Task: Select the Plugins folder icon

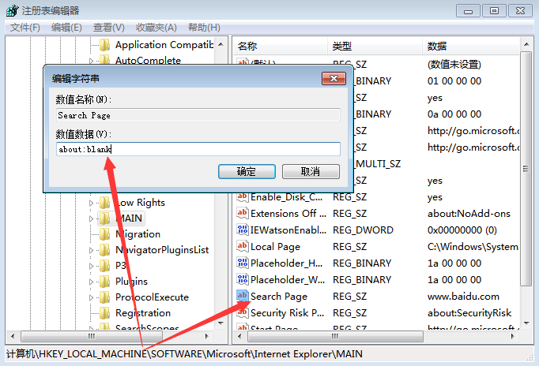Action: point(105,282)
